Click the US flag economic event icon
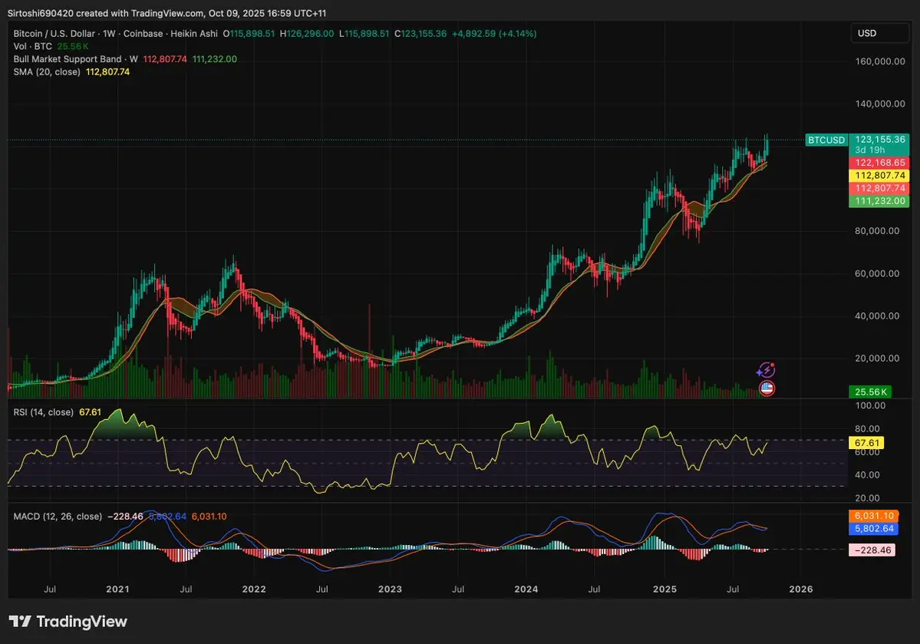 pyautogui.click(x=767, y=388)
